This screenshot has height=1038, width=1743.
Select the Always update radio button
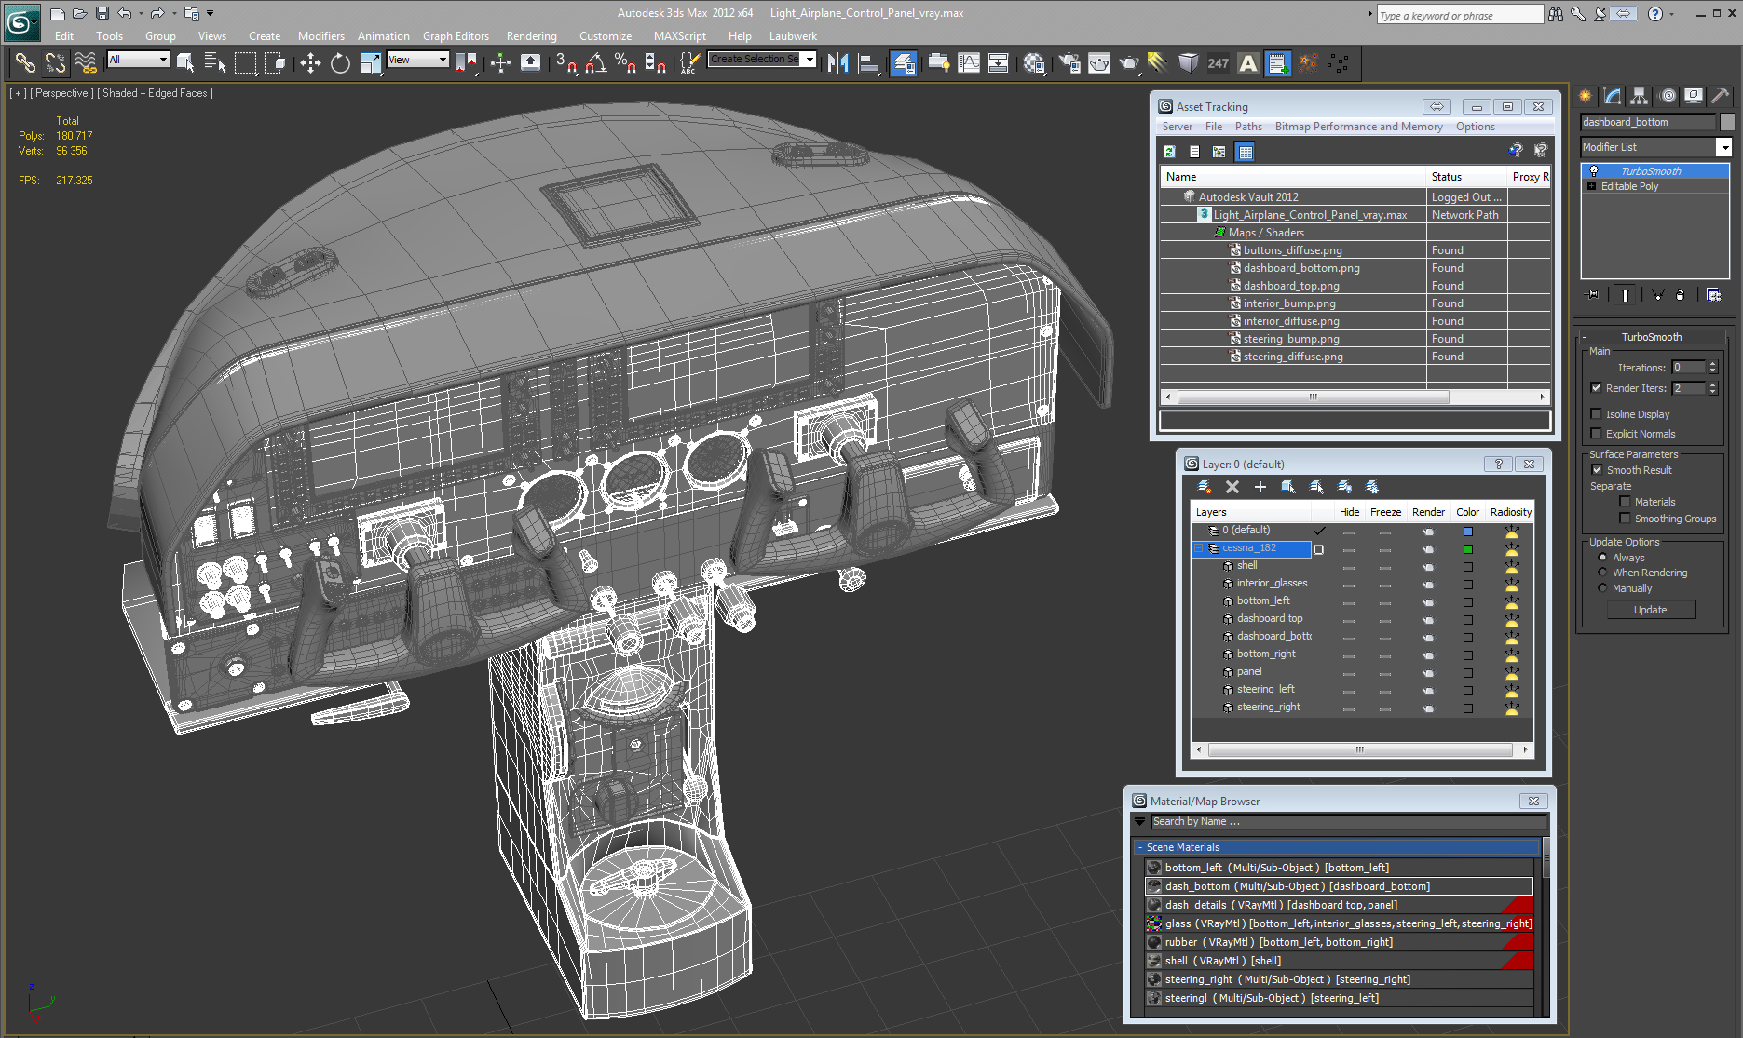(x=1602, y=558)
